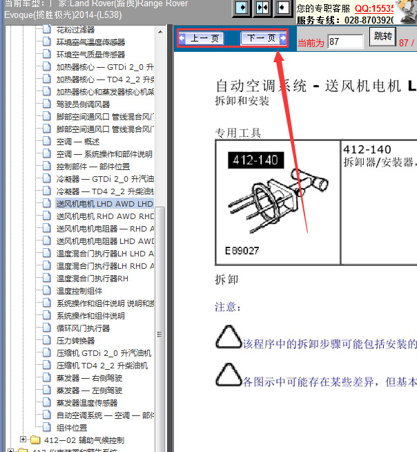
Task: Open 送风机电机 RHD AWD item
Action: point(105,216)
